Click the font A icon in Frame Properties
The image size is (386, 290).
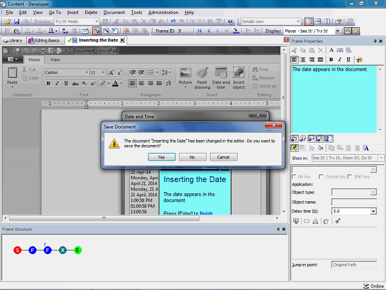[331, 50]
